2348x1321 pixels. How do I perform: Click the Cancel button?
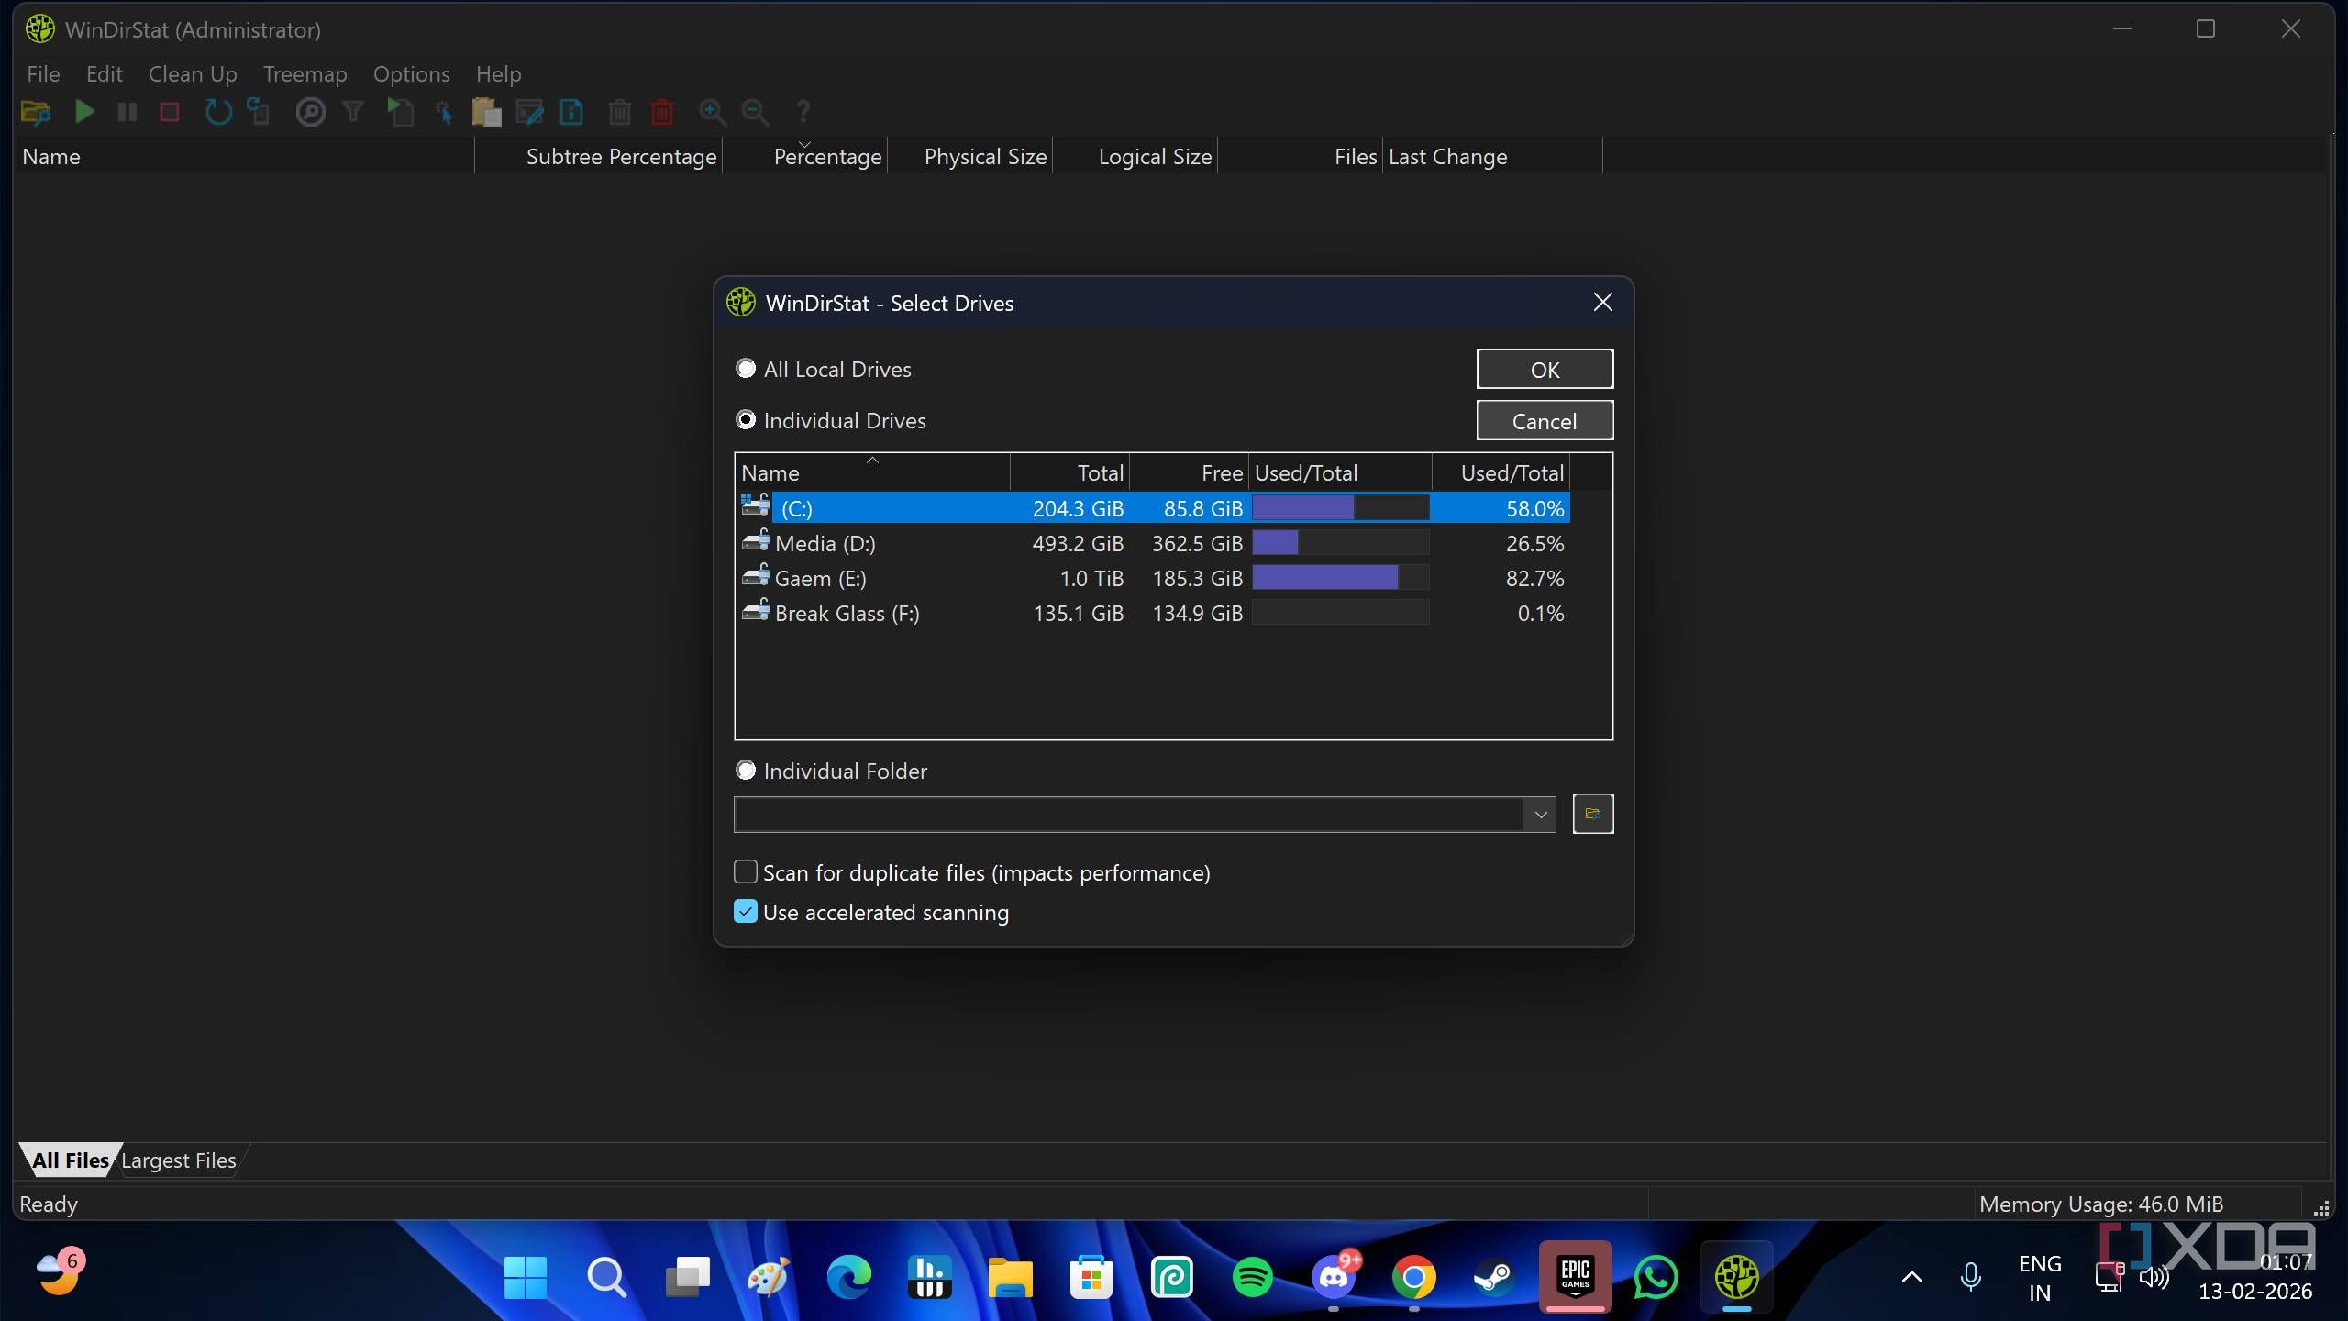tap(1545, 421)
